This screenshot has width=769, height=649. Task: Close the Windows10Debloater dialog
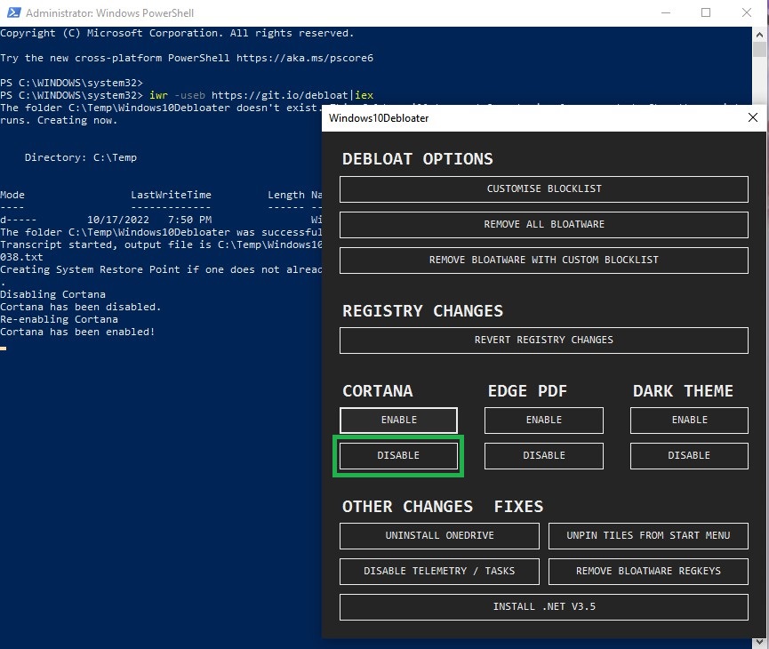(x=752, y=117)
